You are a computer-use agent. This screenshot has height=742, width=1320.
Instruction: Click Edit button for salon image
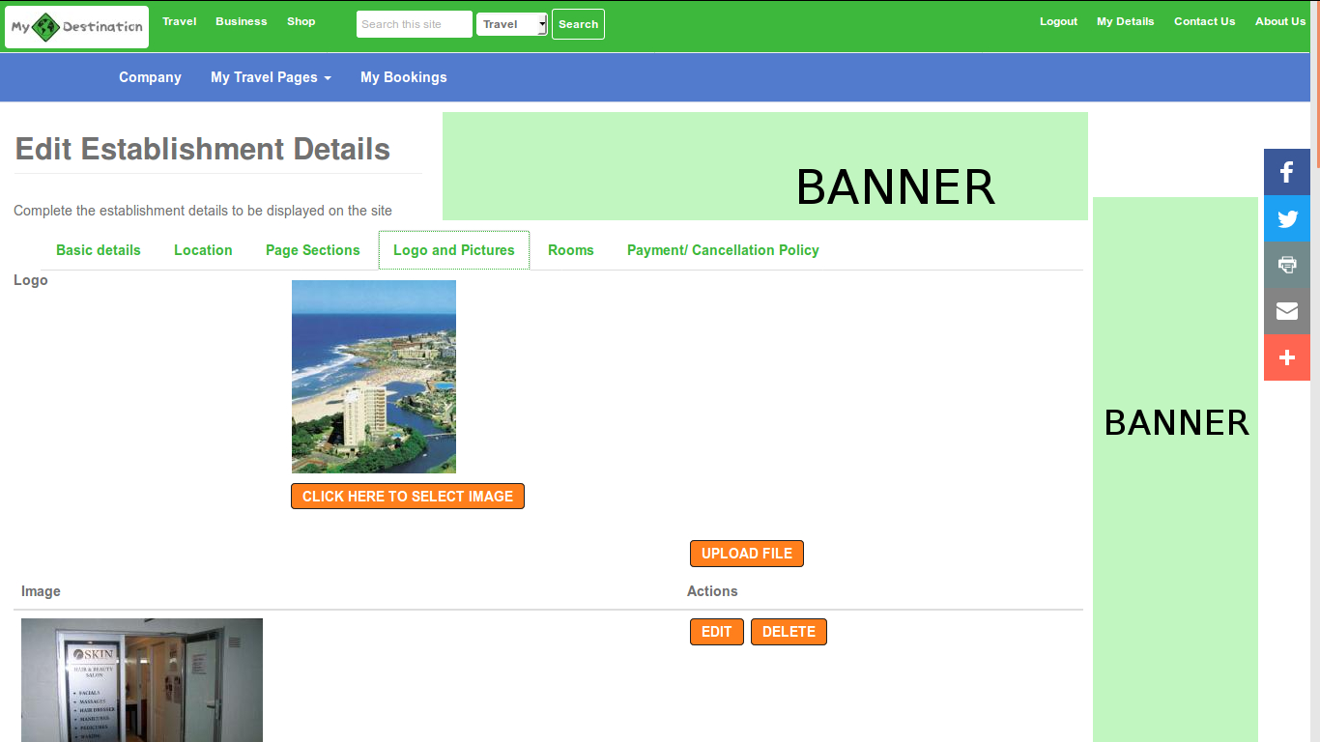pyautogui.click(x=716, y=632)
